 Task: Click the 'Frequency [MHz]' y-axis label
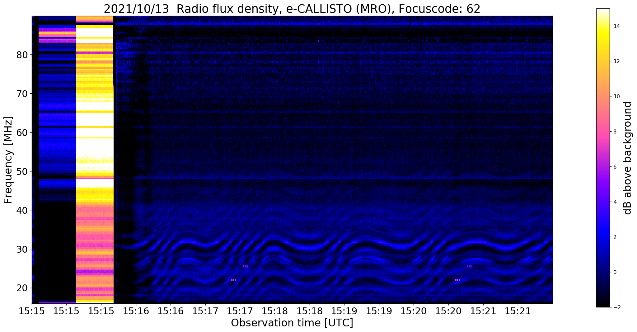click(8, 160)
